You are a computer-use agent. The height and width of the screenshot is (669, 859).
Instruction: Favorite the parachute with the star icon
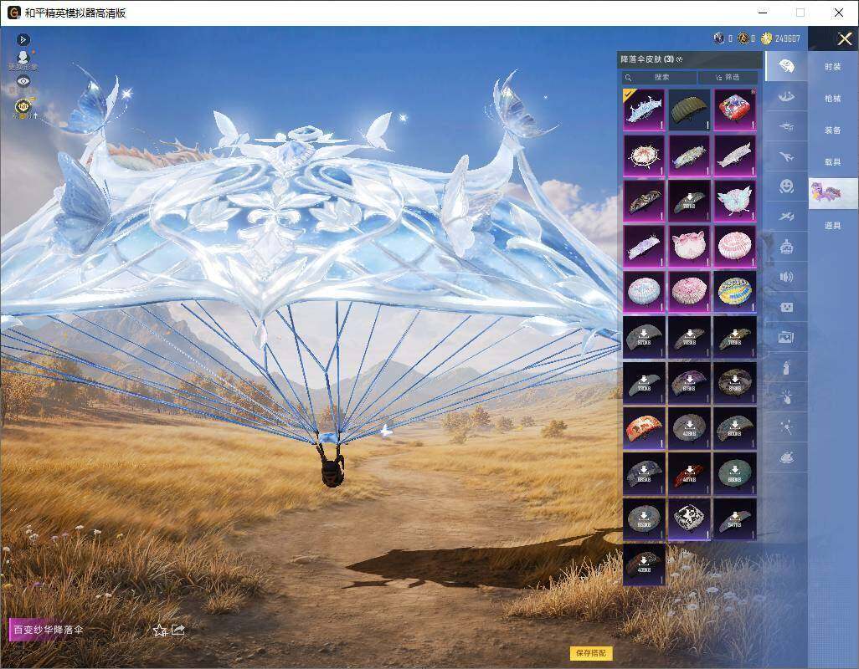[159, 631]
